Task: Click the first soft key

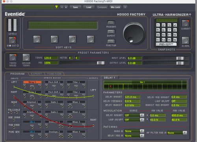Action: (x=37, y=39)
